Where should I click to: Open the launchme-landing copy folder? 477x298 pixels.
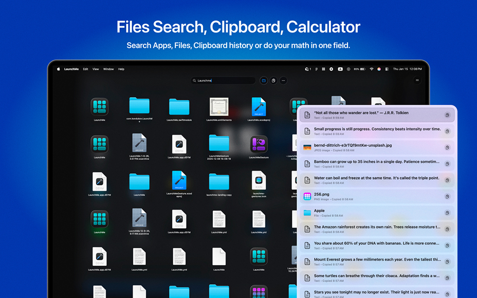click(219, 182)
